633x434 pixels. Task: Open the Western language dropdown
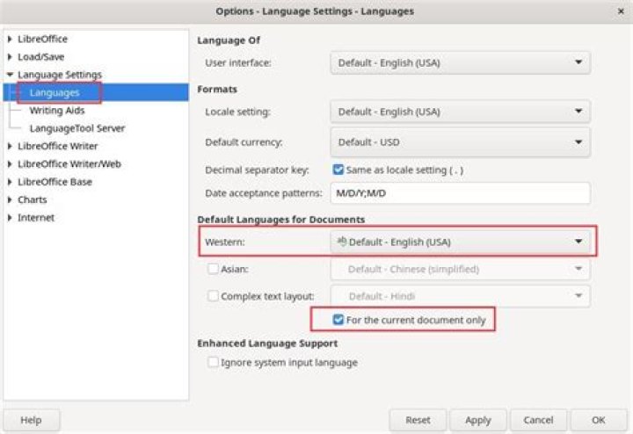pos(460,242)
